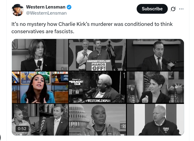Select the panel with man in plaid suit
The image size is (194, 141).
pos(155,55)
